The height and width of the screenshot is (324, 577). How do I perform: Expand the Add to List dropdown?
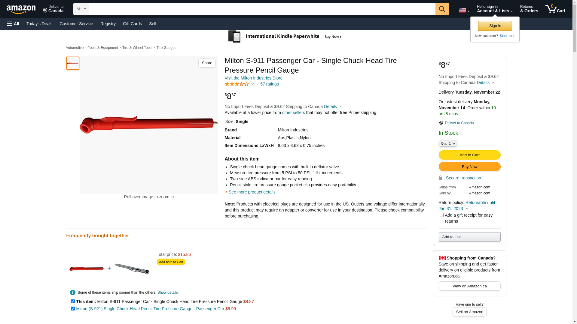coord(469,237)
